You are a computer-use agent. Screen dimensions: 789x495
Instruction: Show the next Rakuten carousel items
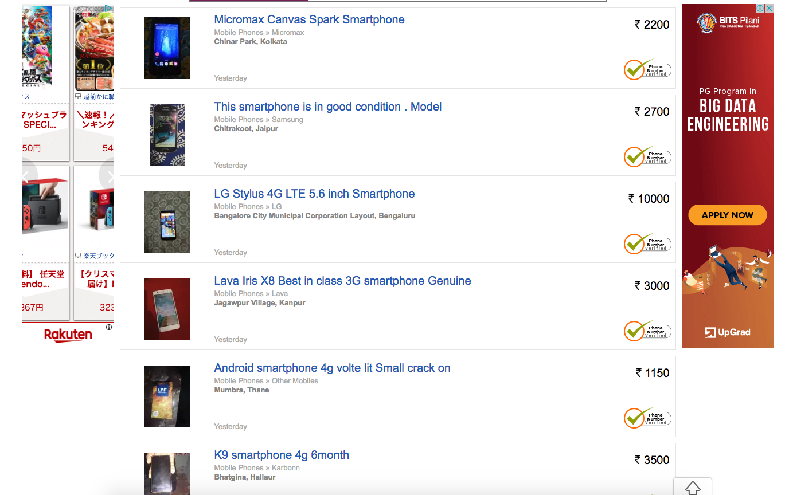[108, 176]
